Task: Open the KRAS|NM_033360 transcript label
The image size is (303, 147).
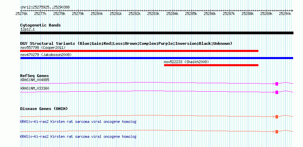Action: [x=35, y=88]
